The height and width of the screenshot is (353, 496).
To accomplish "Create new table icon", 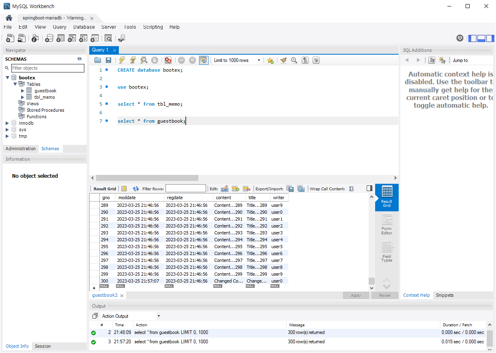I will tap(61, 38).
